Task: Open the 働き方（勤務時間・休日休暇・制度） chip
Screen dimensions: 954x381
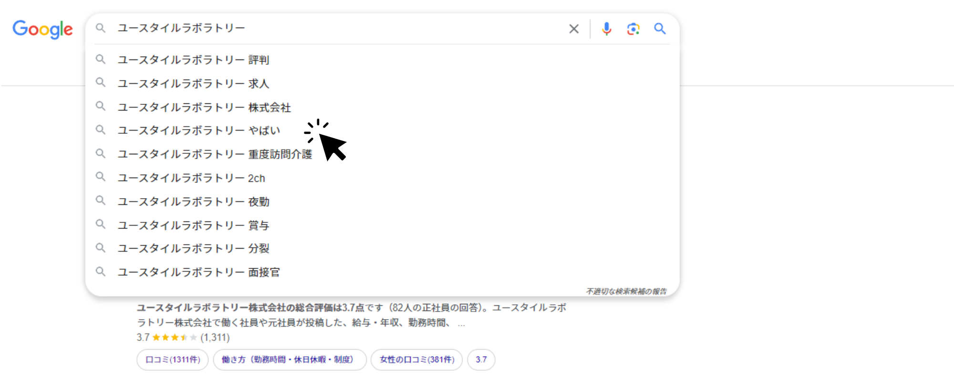Action: point(290,360)
